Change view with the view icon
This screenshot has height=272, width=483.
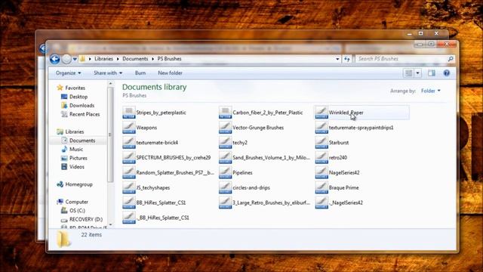coord(409,73)
